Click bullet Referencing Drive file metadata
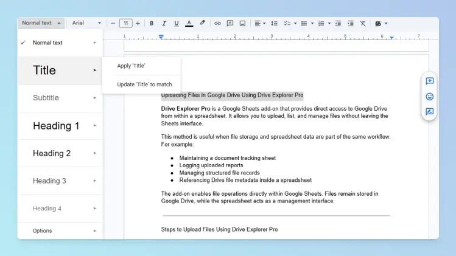 coord(245,180)
